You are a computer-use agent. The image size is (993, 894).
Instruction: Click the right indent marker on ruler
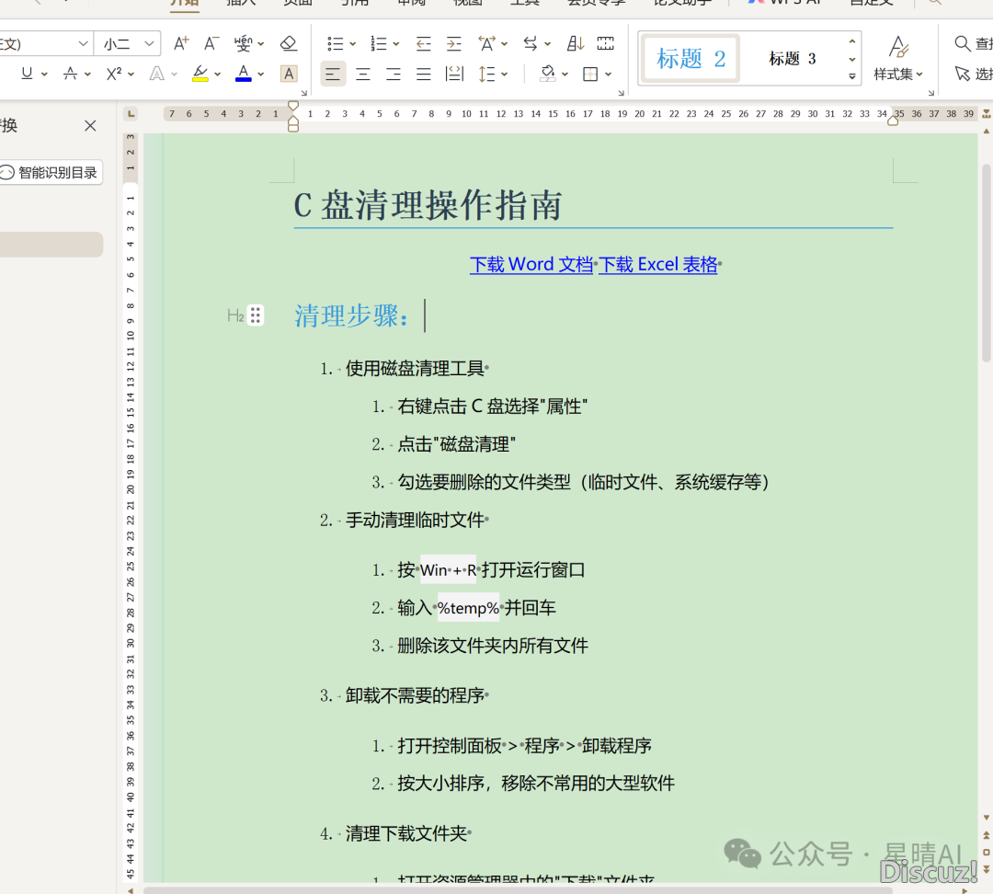pos(893,121)
